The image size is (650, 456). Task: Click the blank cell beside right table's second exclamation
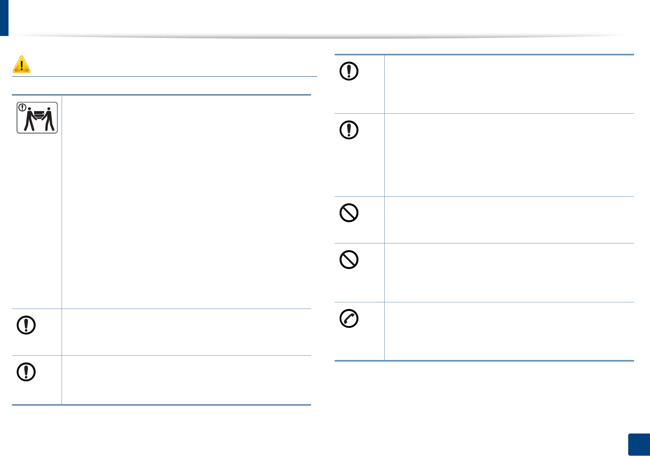(x=509, y=155)
